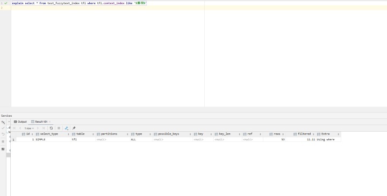The image size is (387, 196).
Task: Reload the result grid
Action: pos(51,128)
